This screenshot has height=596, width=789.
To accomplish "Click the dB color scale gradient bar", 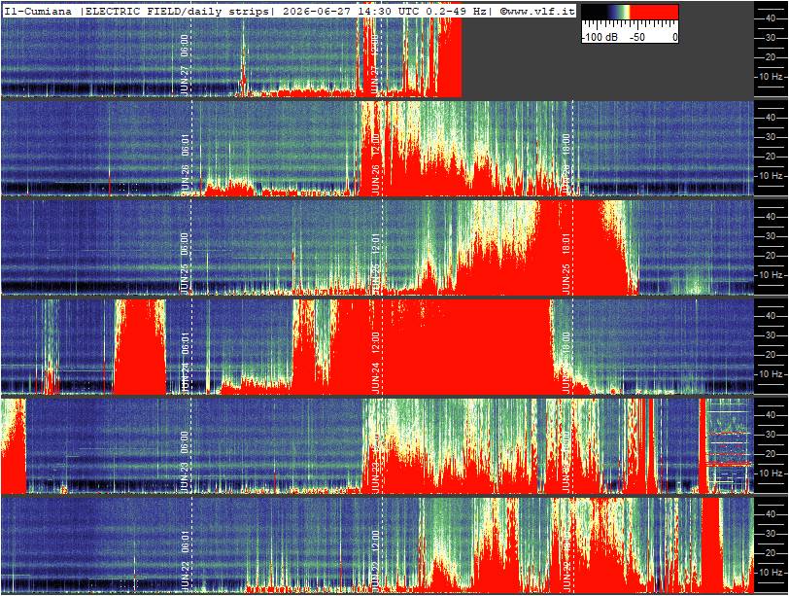I will [630, 13].
